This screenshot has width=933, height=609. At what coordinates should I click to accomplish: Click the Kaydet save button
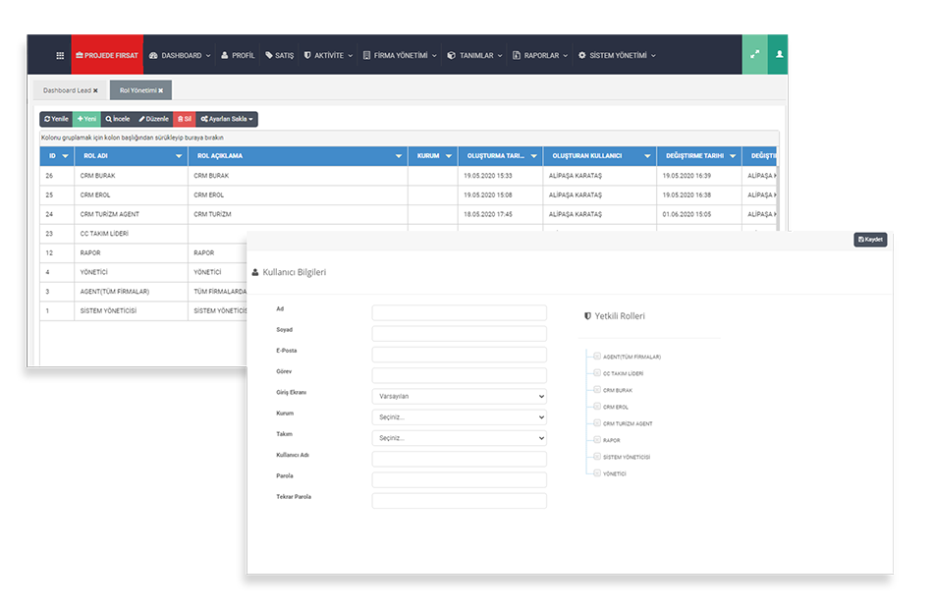(870, 240)
